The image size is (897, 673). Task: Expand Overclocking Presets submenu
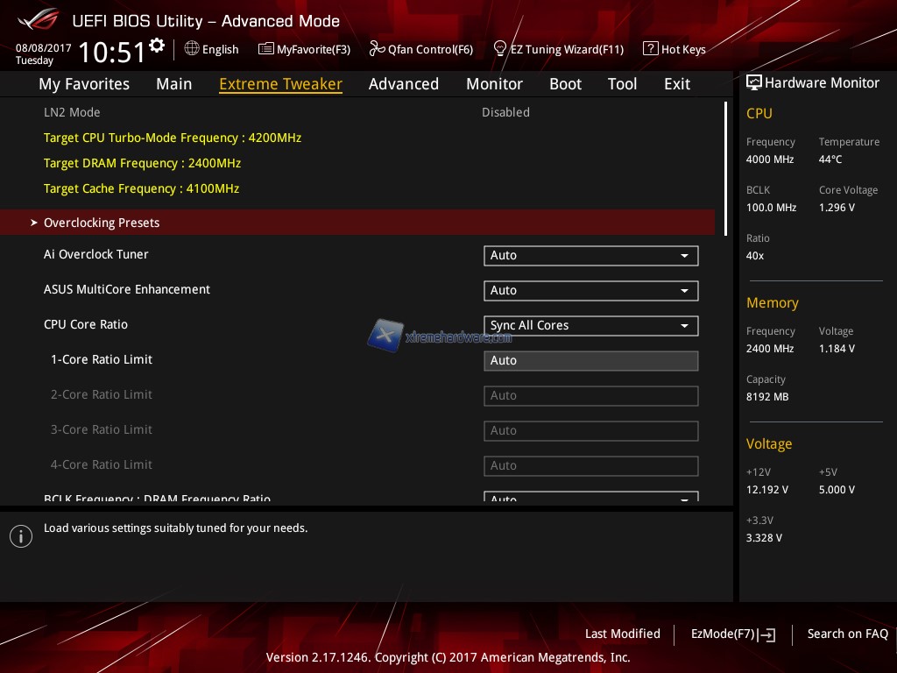point(102,223)
